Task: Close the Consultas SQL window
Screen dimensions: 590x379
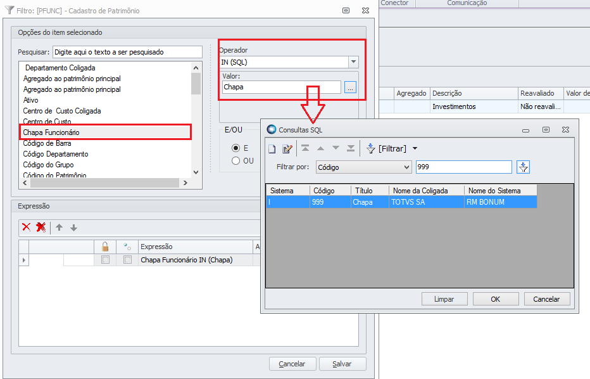Action: tap(565, 129)
